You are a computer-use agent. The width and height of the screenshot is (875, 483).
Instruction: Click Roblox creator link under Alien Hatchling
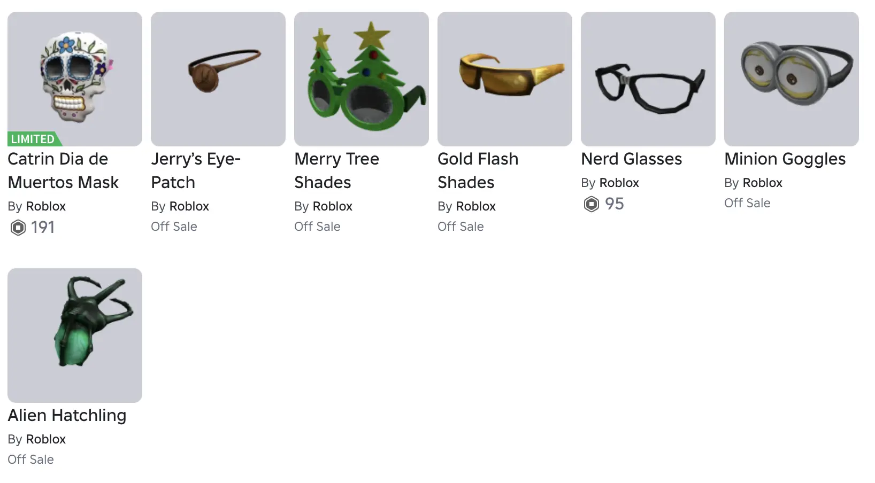(45, 439)
